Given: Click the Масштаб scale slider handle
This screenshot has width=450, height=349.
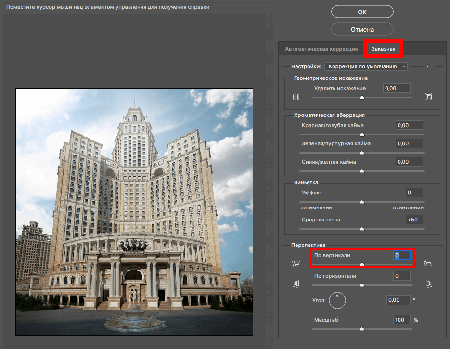Looking at the screenshot, I should 362,329.
